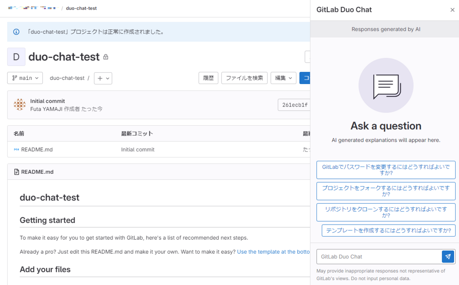
Task: Open the main branch dropdown
Action: [25, 78]
